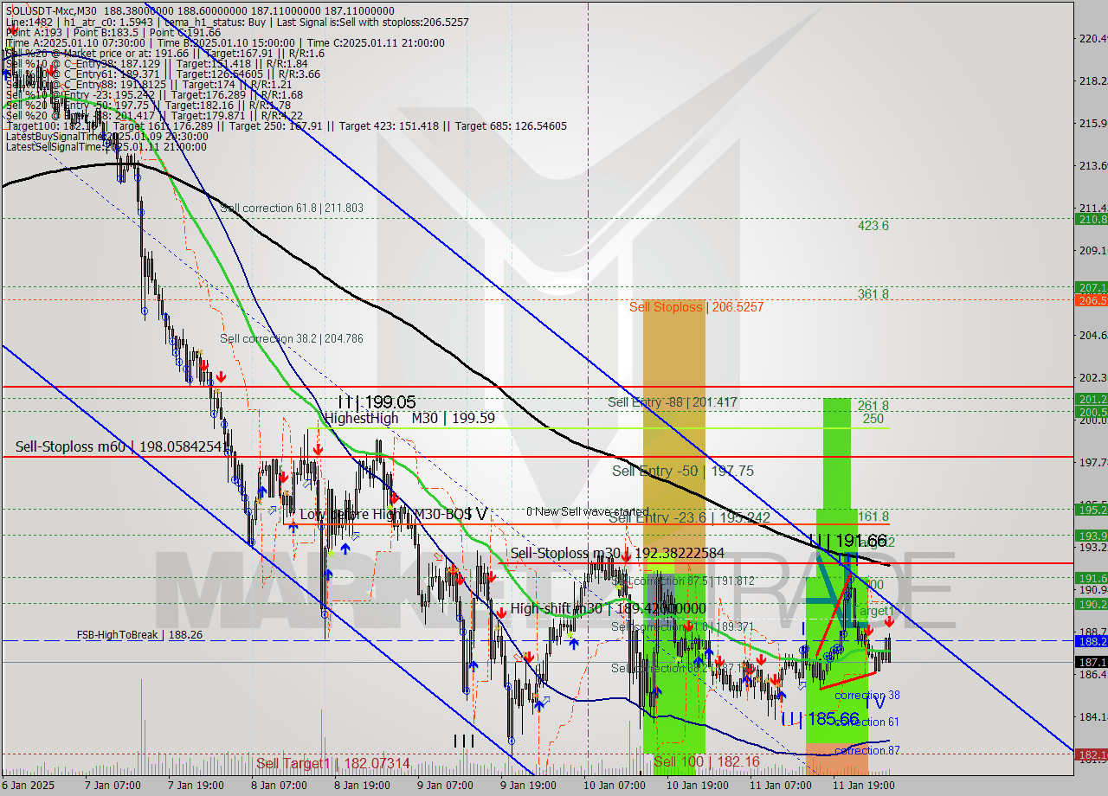Click the 220.4 price scale label
The image size is (1108, 796).
pos(1092,38)
